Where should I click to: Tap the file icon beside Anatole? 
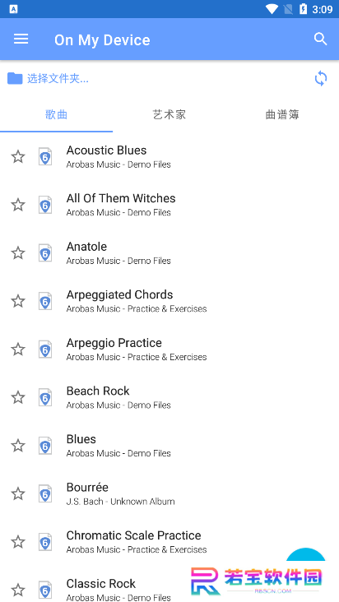pyautogui.click(x=45, y=253)
